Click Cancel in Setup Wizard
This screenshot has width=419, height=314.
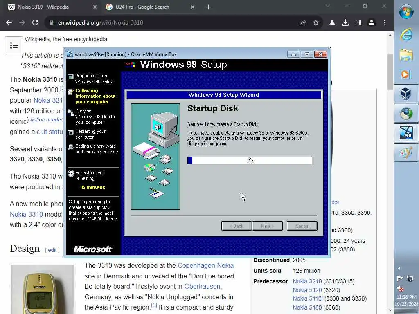point(302,226)
